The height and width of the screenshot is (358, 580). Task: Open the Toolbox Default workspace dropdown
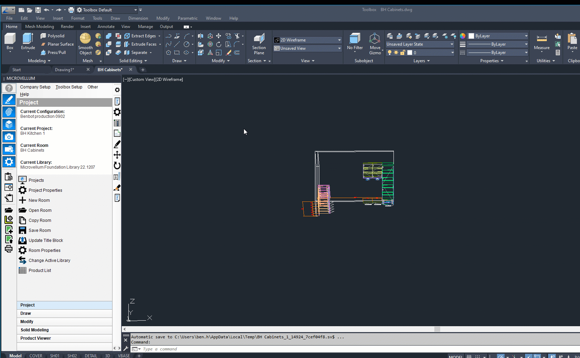135,10
